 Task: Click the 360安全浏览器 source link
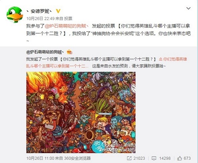click(x=77, y=158)
